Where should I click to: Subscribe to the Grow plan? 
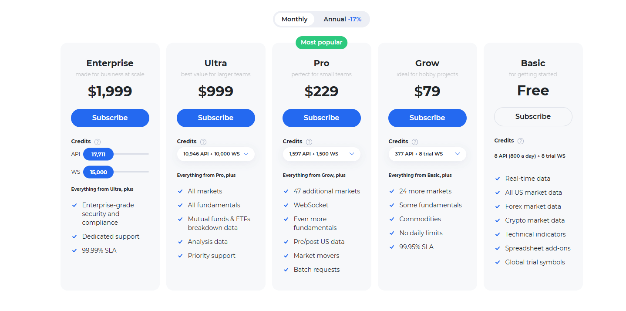point(427,118)
